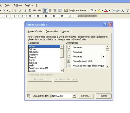Apply double underline with the D button
The height and width of the screenshot is (113, 130).
click(30, 10)
